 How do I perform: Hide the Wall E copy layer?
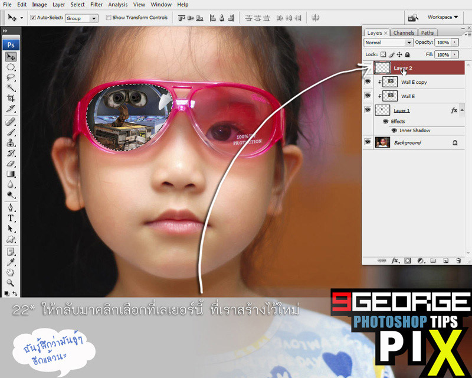(x=368, y=82)
